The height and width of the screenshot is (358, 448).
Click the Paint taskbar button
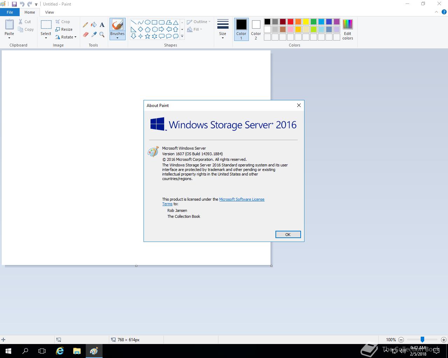[94, 351]
